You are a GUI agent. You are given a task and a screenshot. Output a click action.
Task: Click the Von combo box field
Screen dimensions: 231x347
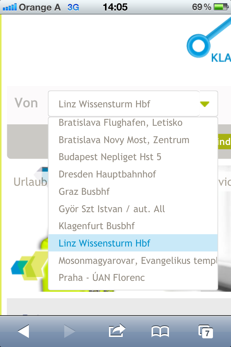[x=133, y=104]
